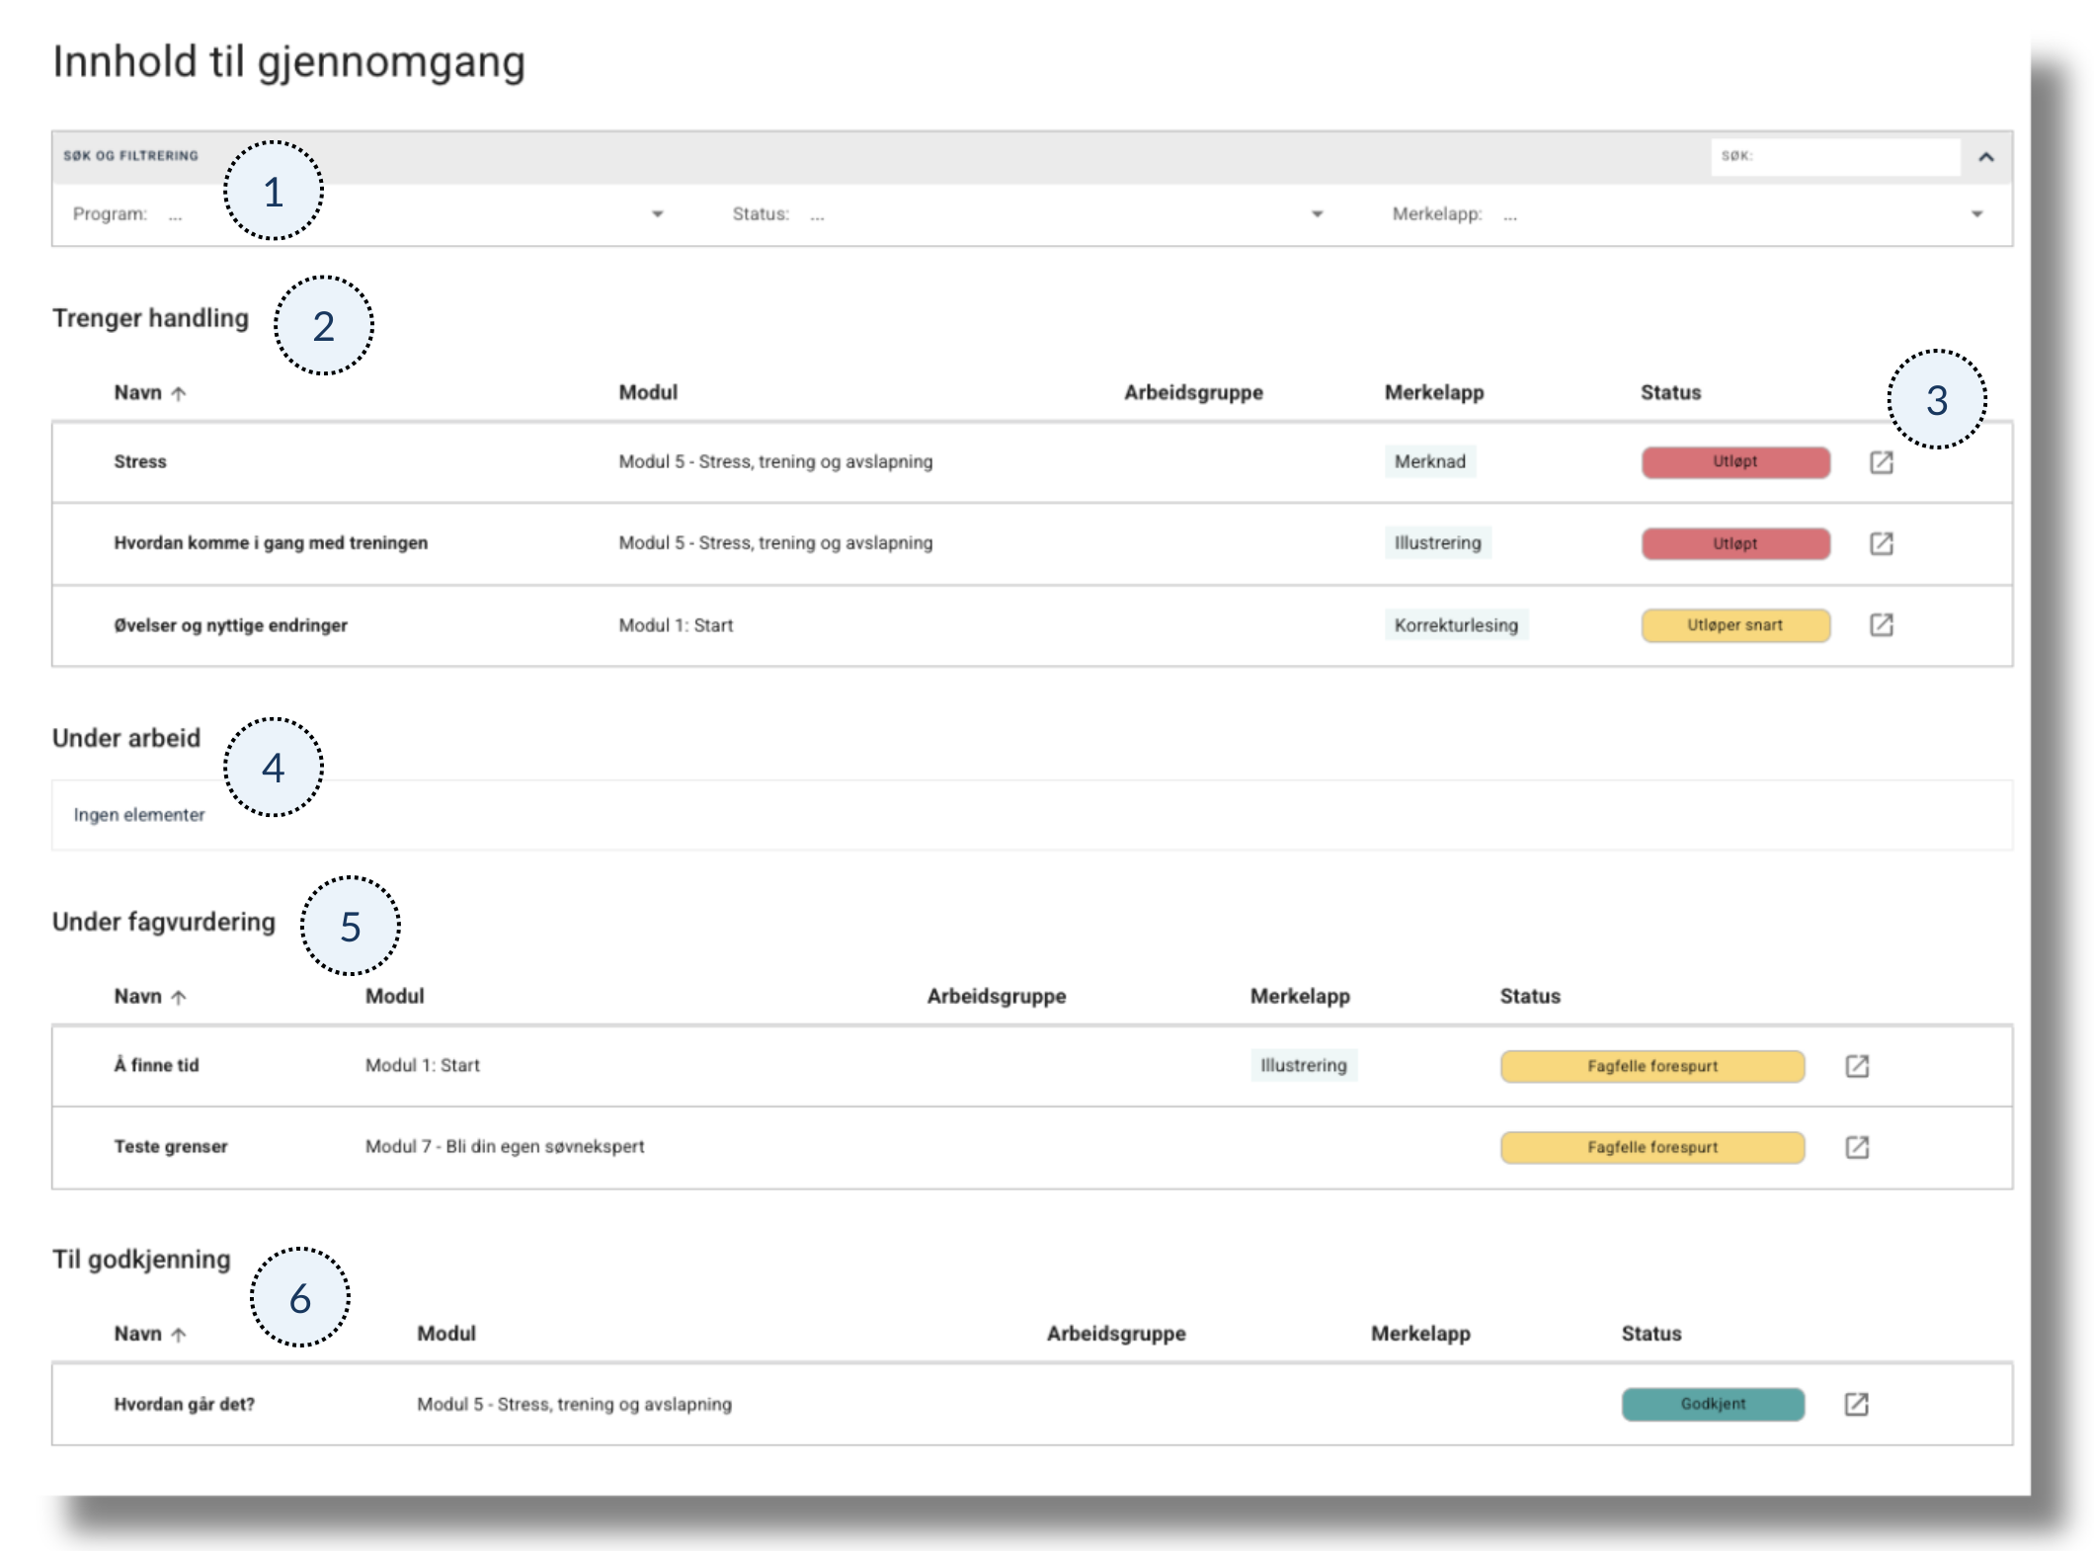Screen dimensions: 2094x1551
Task: Click the Modul column header in Trenger handling
Action: [648, 392]
